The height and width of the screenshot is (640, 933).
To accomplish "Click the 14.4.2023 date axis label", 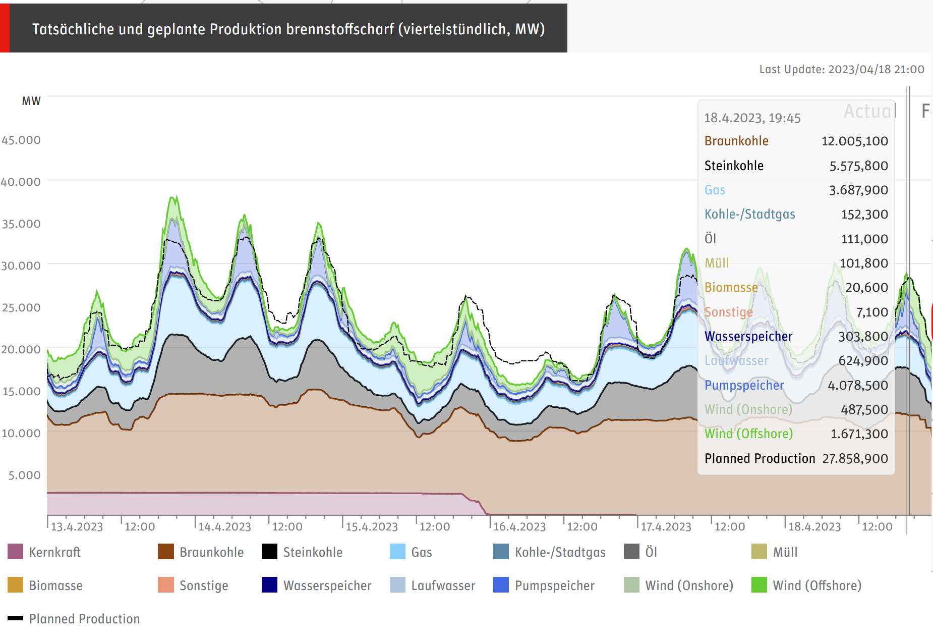I will point(224,527).
